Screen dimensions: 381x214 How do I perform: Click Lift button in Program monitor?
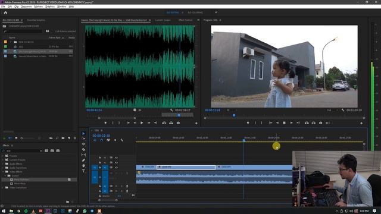pos(307,123)
